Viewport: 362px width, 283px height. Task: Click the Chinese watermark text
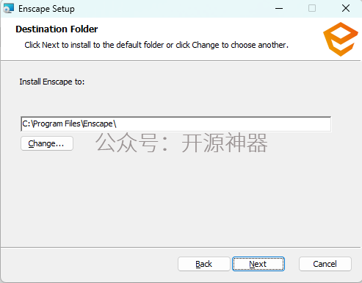click(181, 143)
